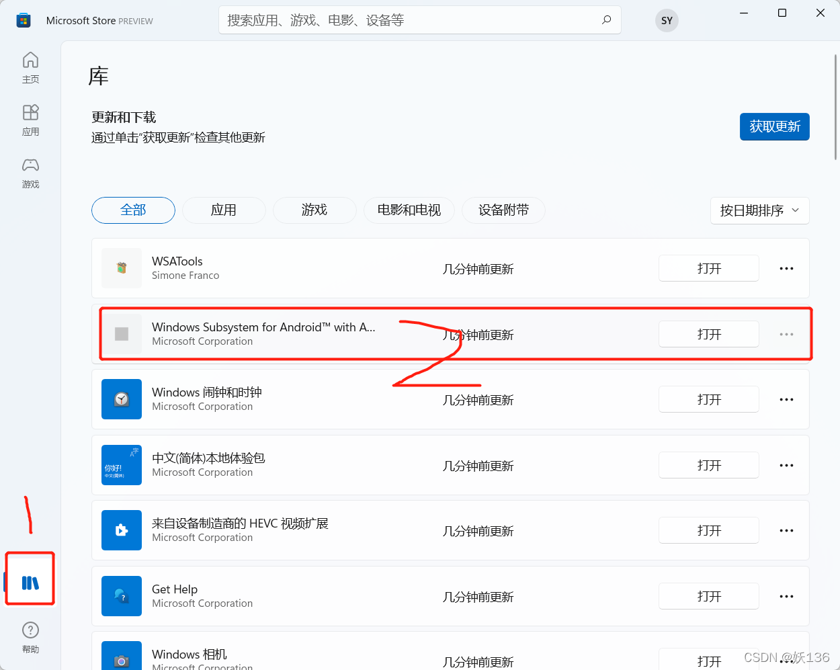Screen dimensions: 840x670
Task: Open the Games (游戏) sidebar icon
Action: pyautogui.click(x=30, y=172)
